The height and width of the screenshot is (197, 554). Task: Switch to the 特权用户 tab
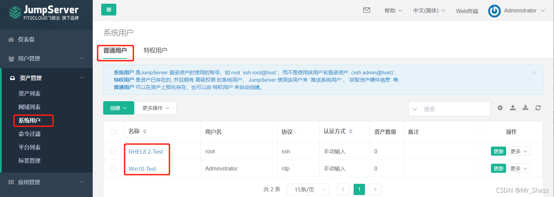[155, 50]
